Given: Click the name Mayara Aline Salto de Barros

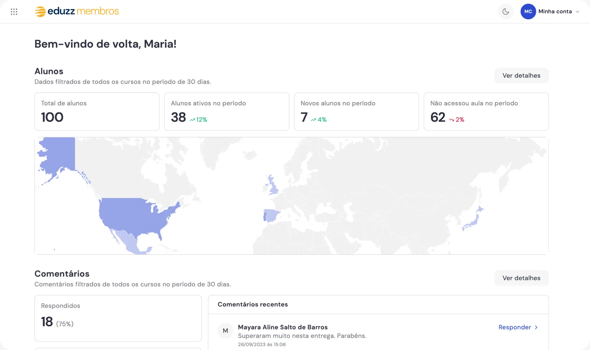Looking at the screenshot, I should tap(283, 327).
